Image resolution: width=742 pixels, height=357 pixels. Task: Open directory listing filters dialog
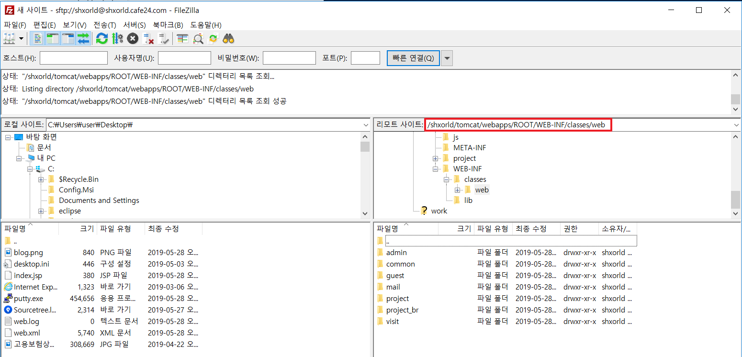182,39
